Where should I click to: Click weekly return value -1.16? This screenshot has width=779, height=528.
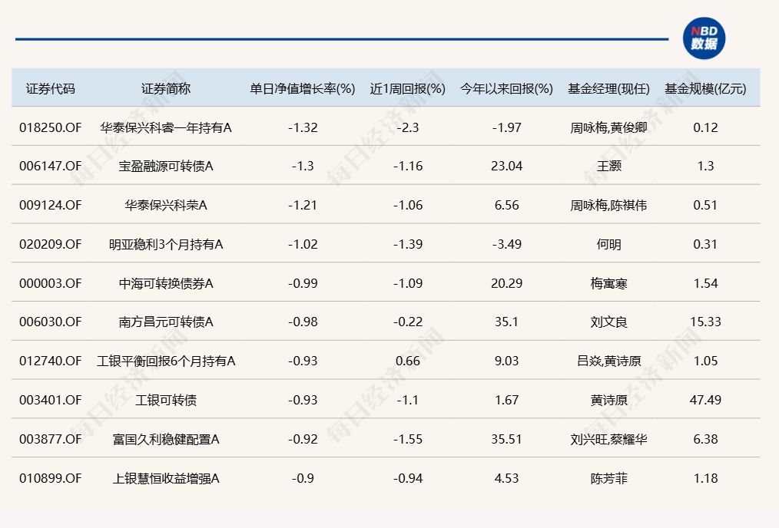click(408, 167)
